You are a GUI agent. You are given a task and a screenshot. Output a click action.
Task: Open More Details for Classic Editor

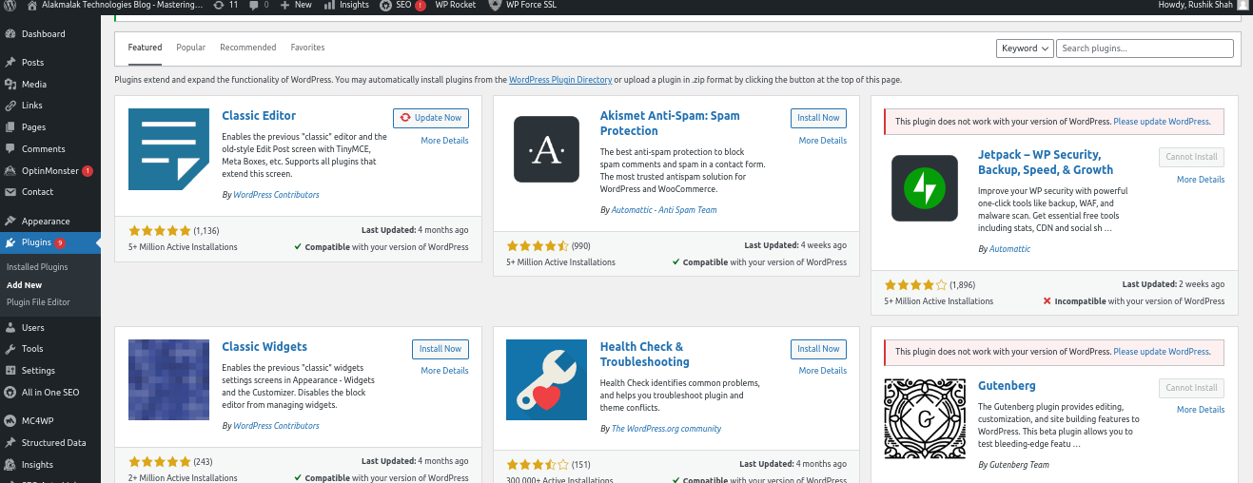pos(444,141)
